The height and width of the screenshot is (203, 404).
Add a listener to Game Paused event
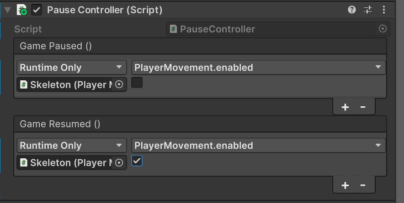pos(345,107)
